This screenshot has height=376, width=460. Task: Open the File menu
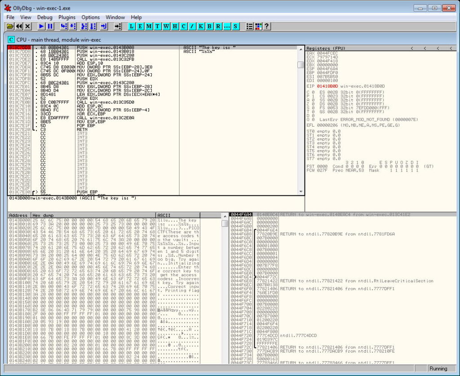coord(10,18)
